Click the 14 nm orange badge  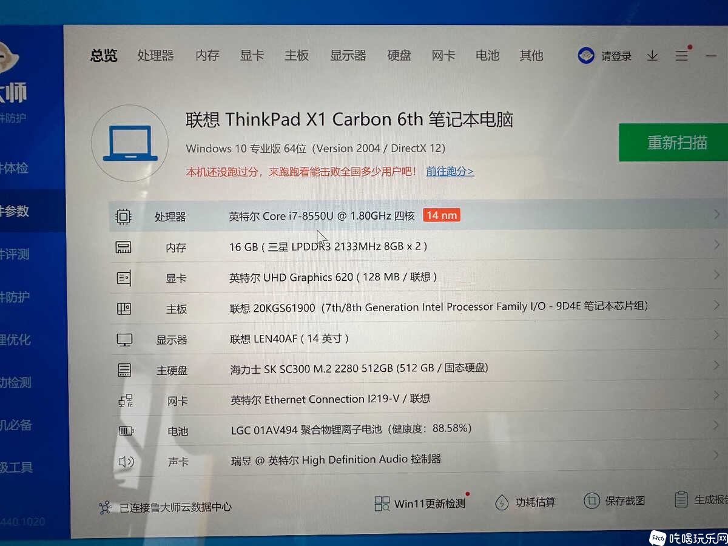click(x=441, y=215)
